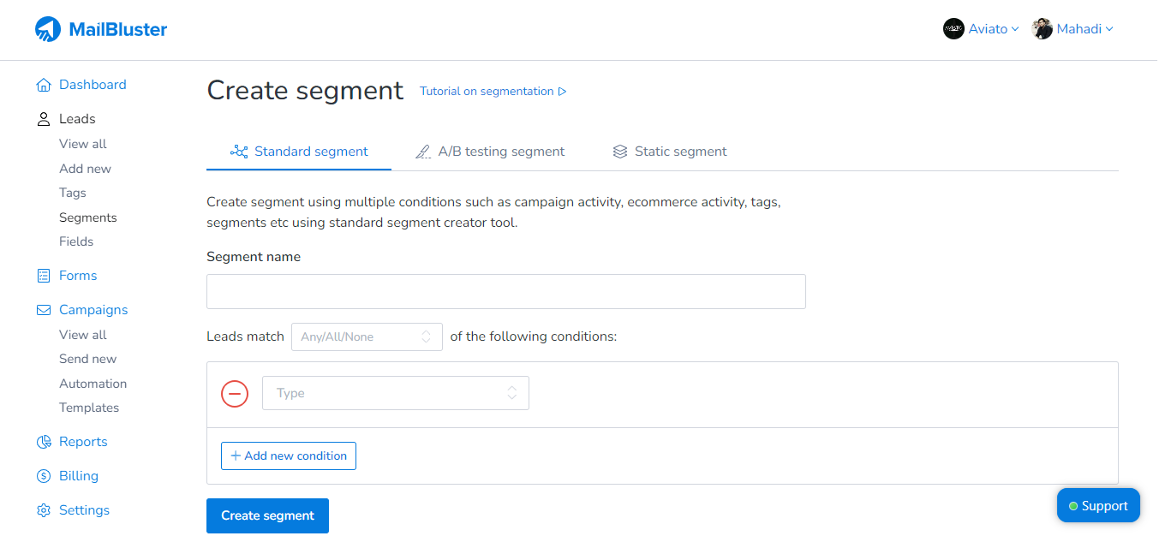
Task: Click the Leads person icon in sidebar
Action: 44,118
